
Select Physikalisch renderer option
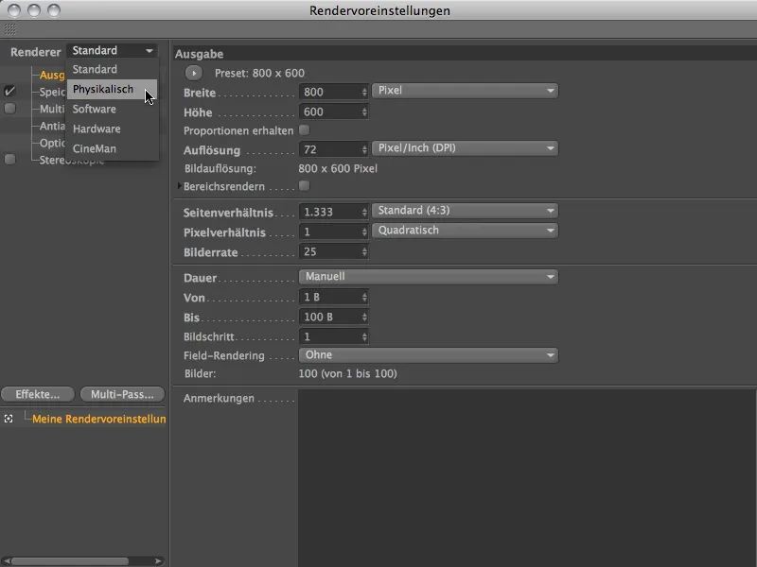[x=112, y=89]
